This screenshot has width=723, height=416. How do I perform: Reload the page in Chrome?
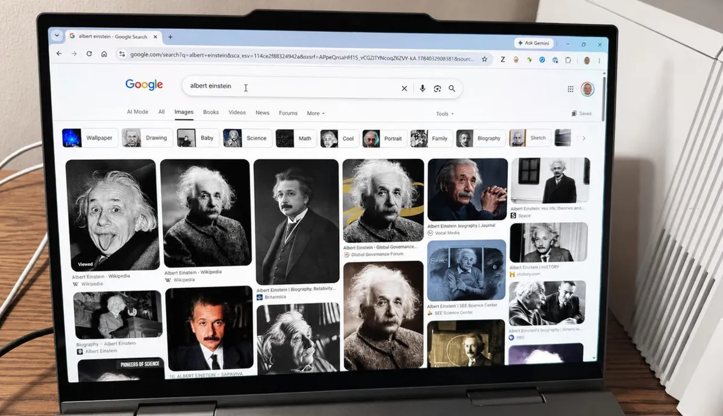(89, 54)
